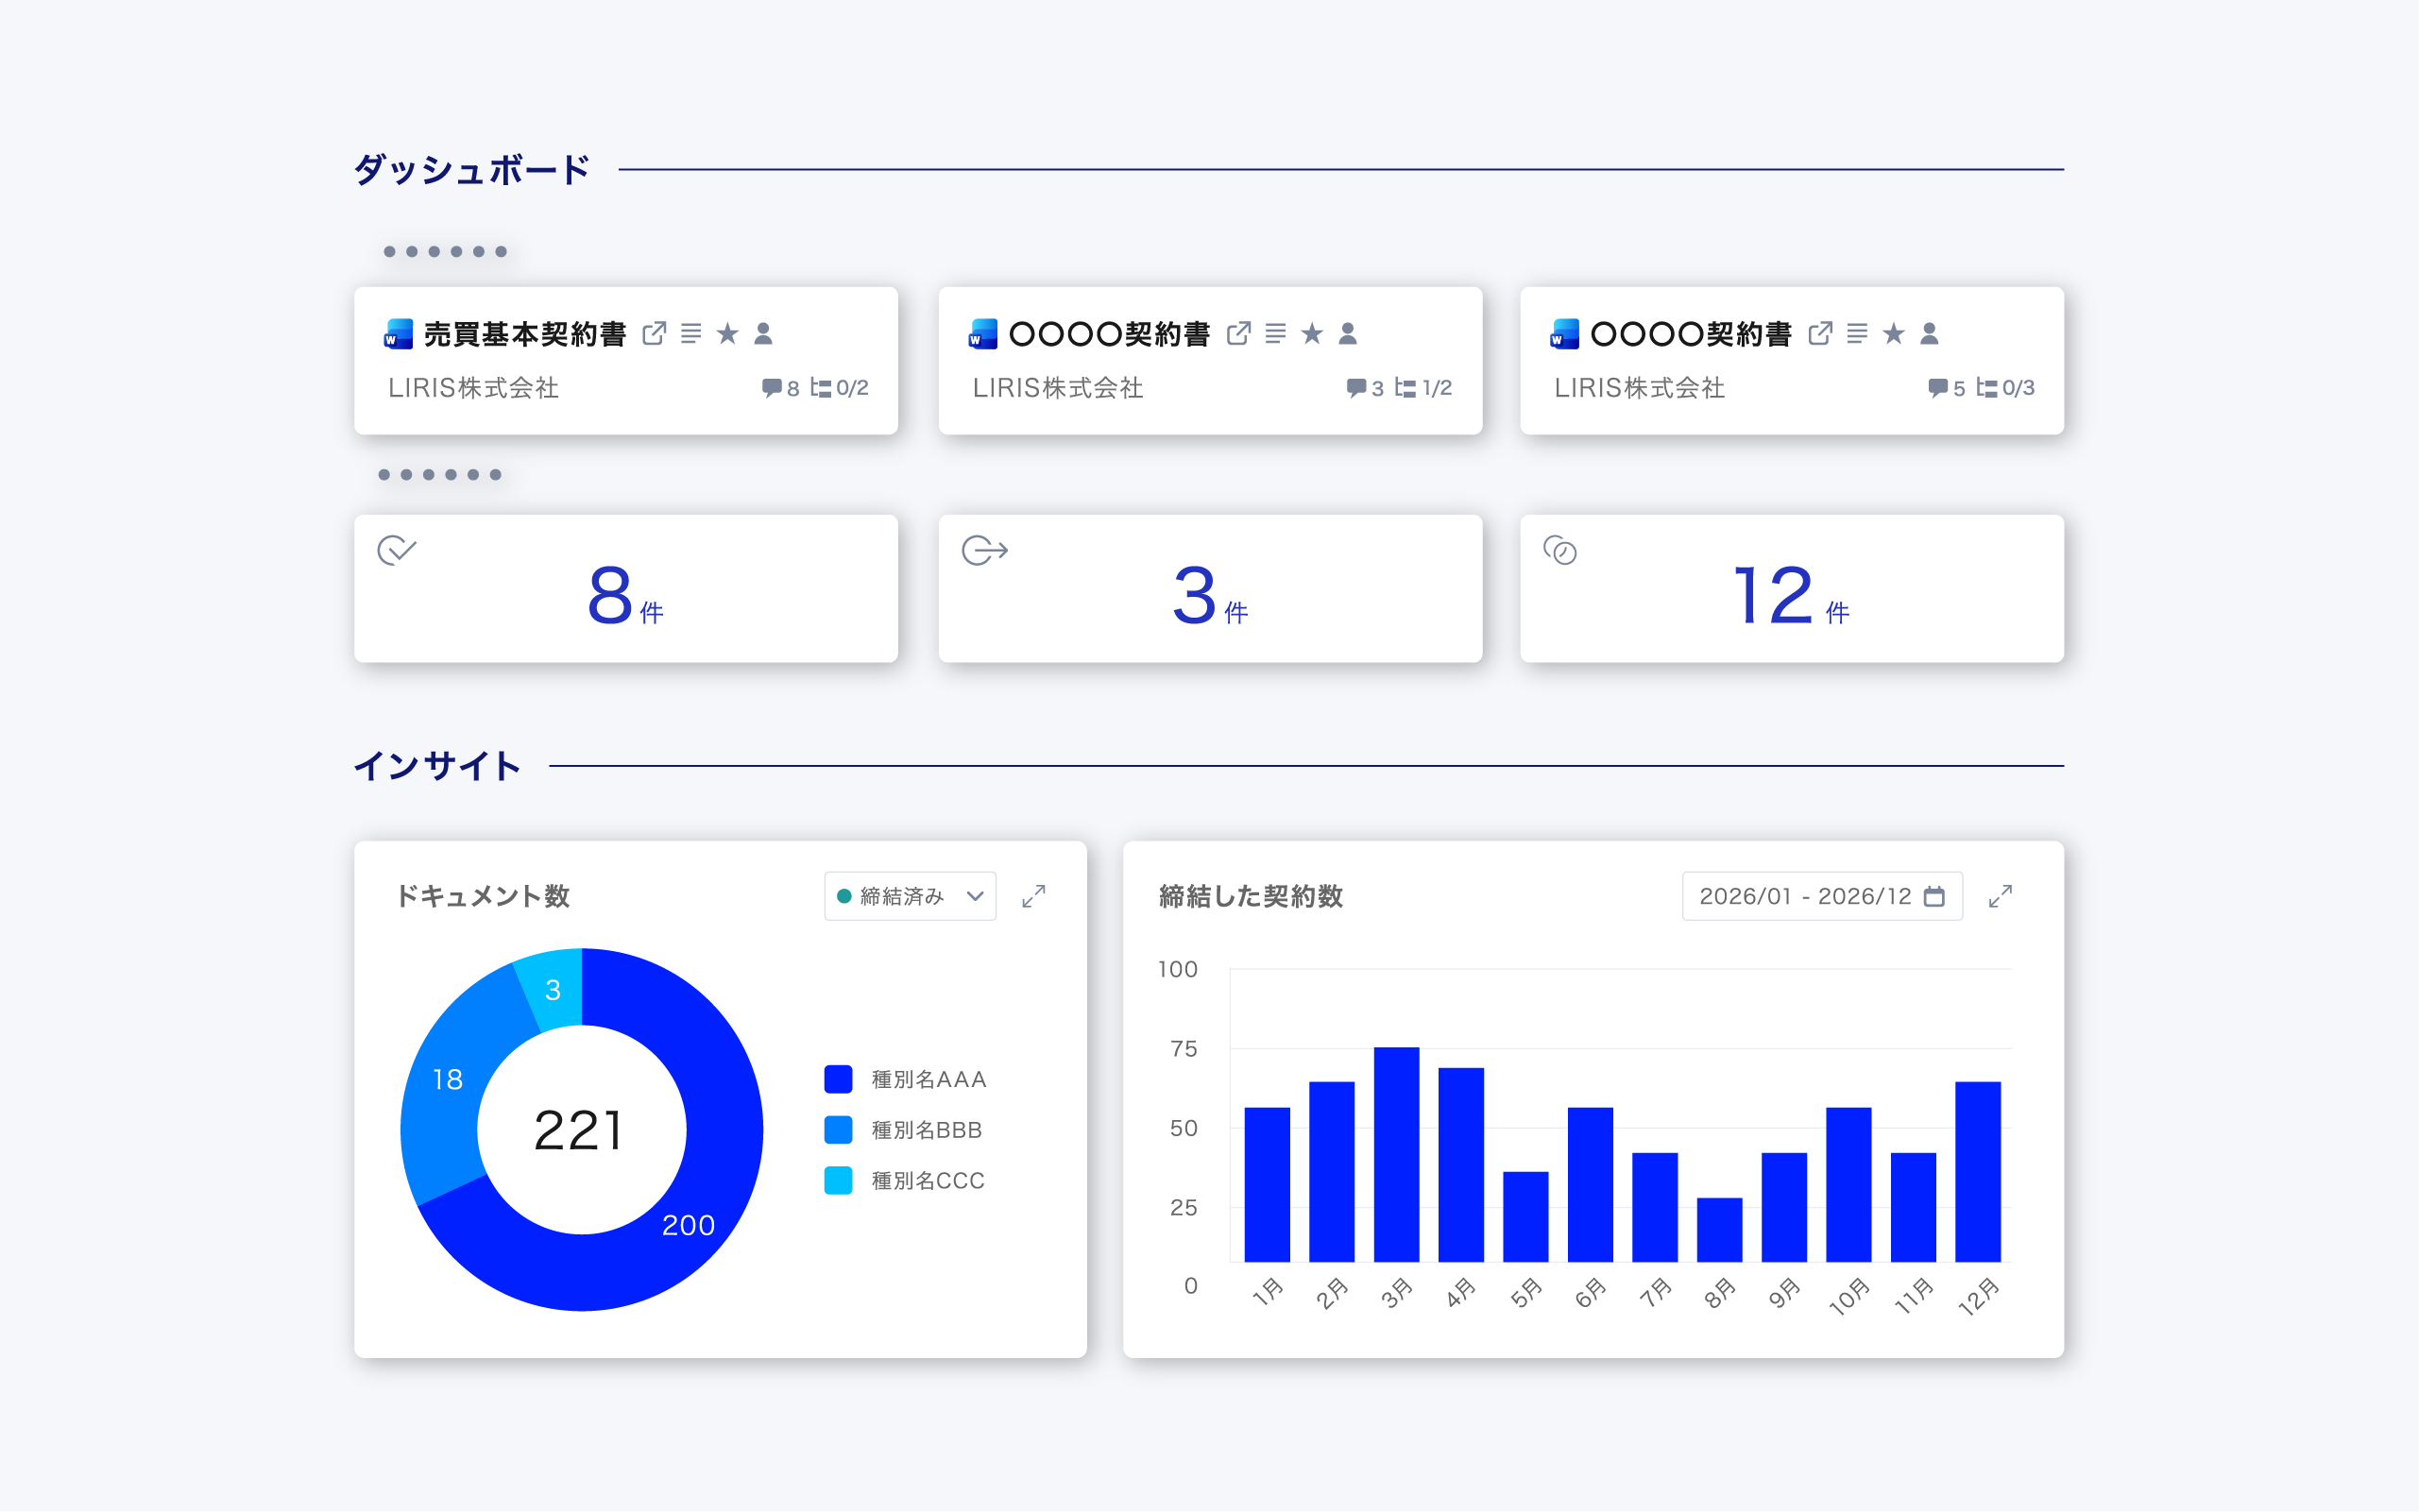Click 締結した契約数 panel title

(x=1250, y=896)
